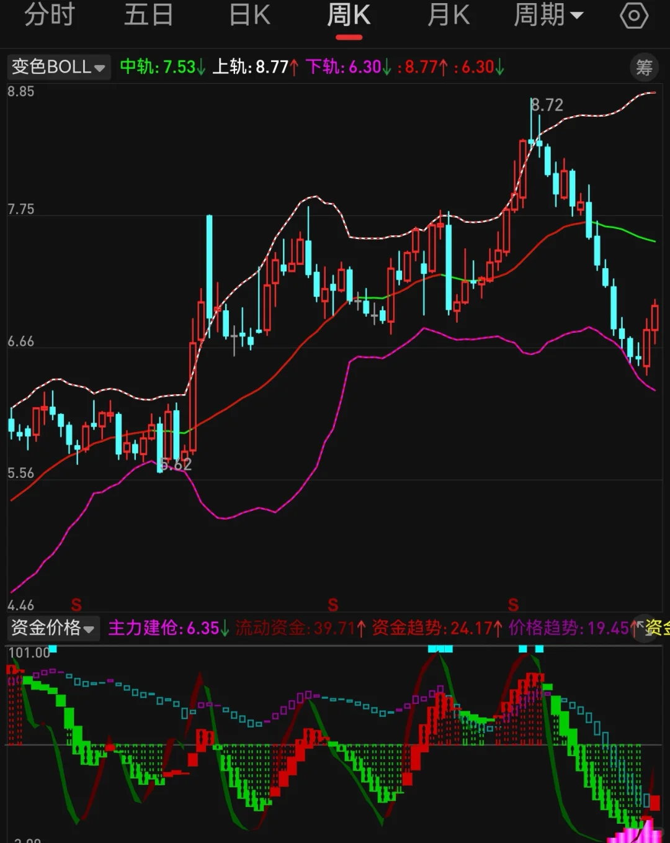Screen dimensions: 670x843
Task: Open chart settings hexagon icon
Action: click(x=634, y=16)
